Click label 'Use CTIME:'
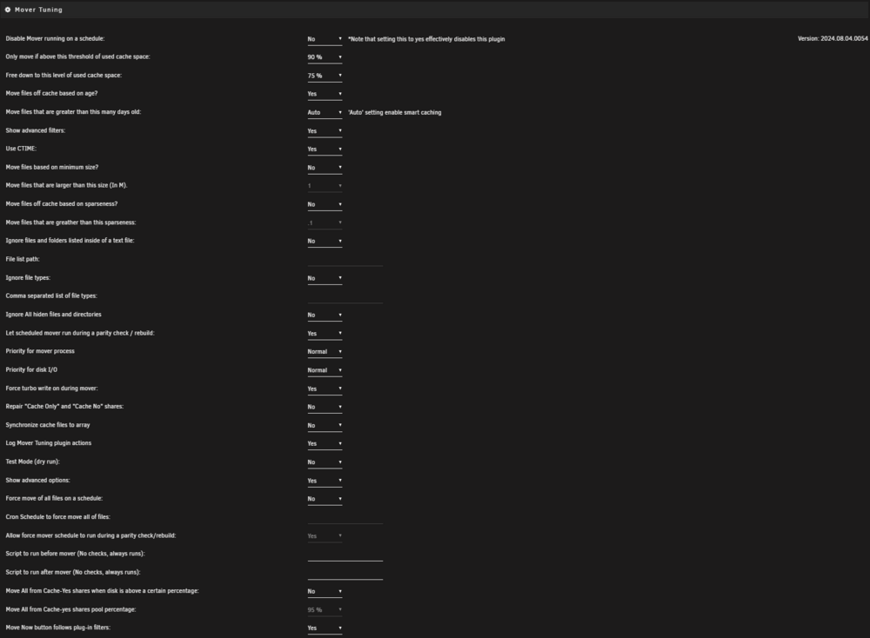 [21, 149]
